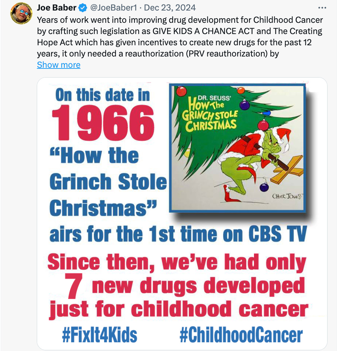Image resolution: width=337 pixels, height=351 pixels.
Task: Click the large red 1966 in the image
Action: pos(103,124)
